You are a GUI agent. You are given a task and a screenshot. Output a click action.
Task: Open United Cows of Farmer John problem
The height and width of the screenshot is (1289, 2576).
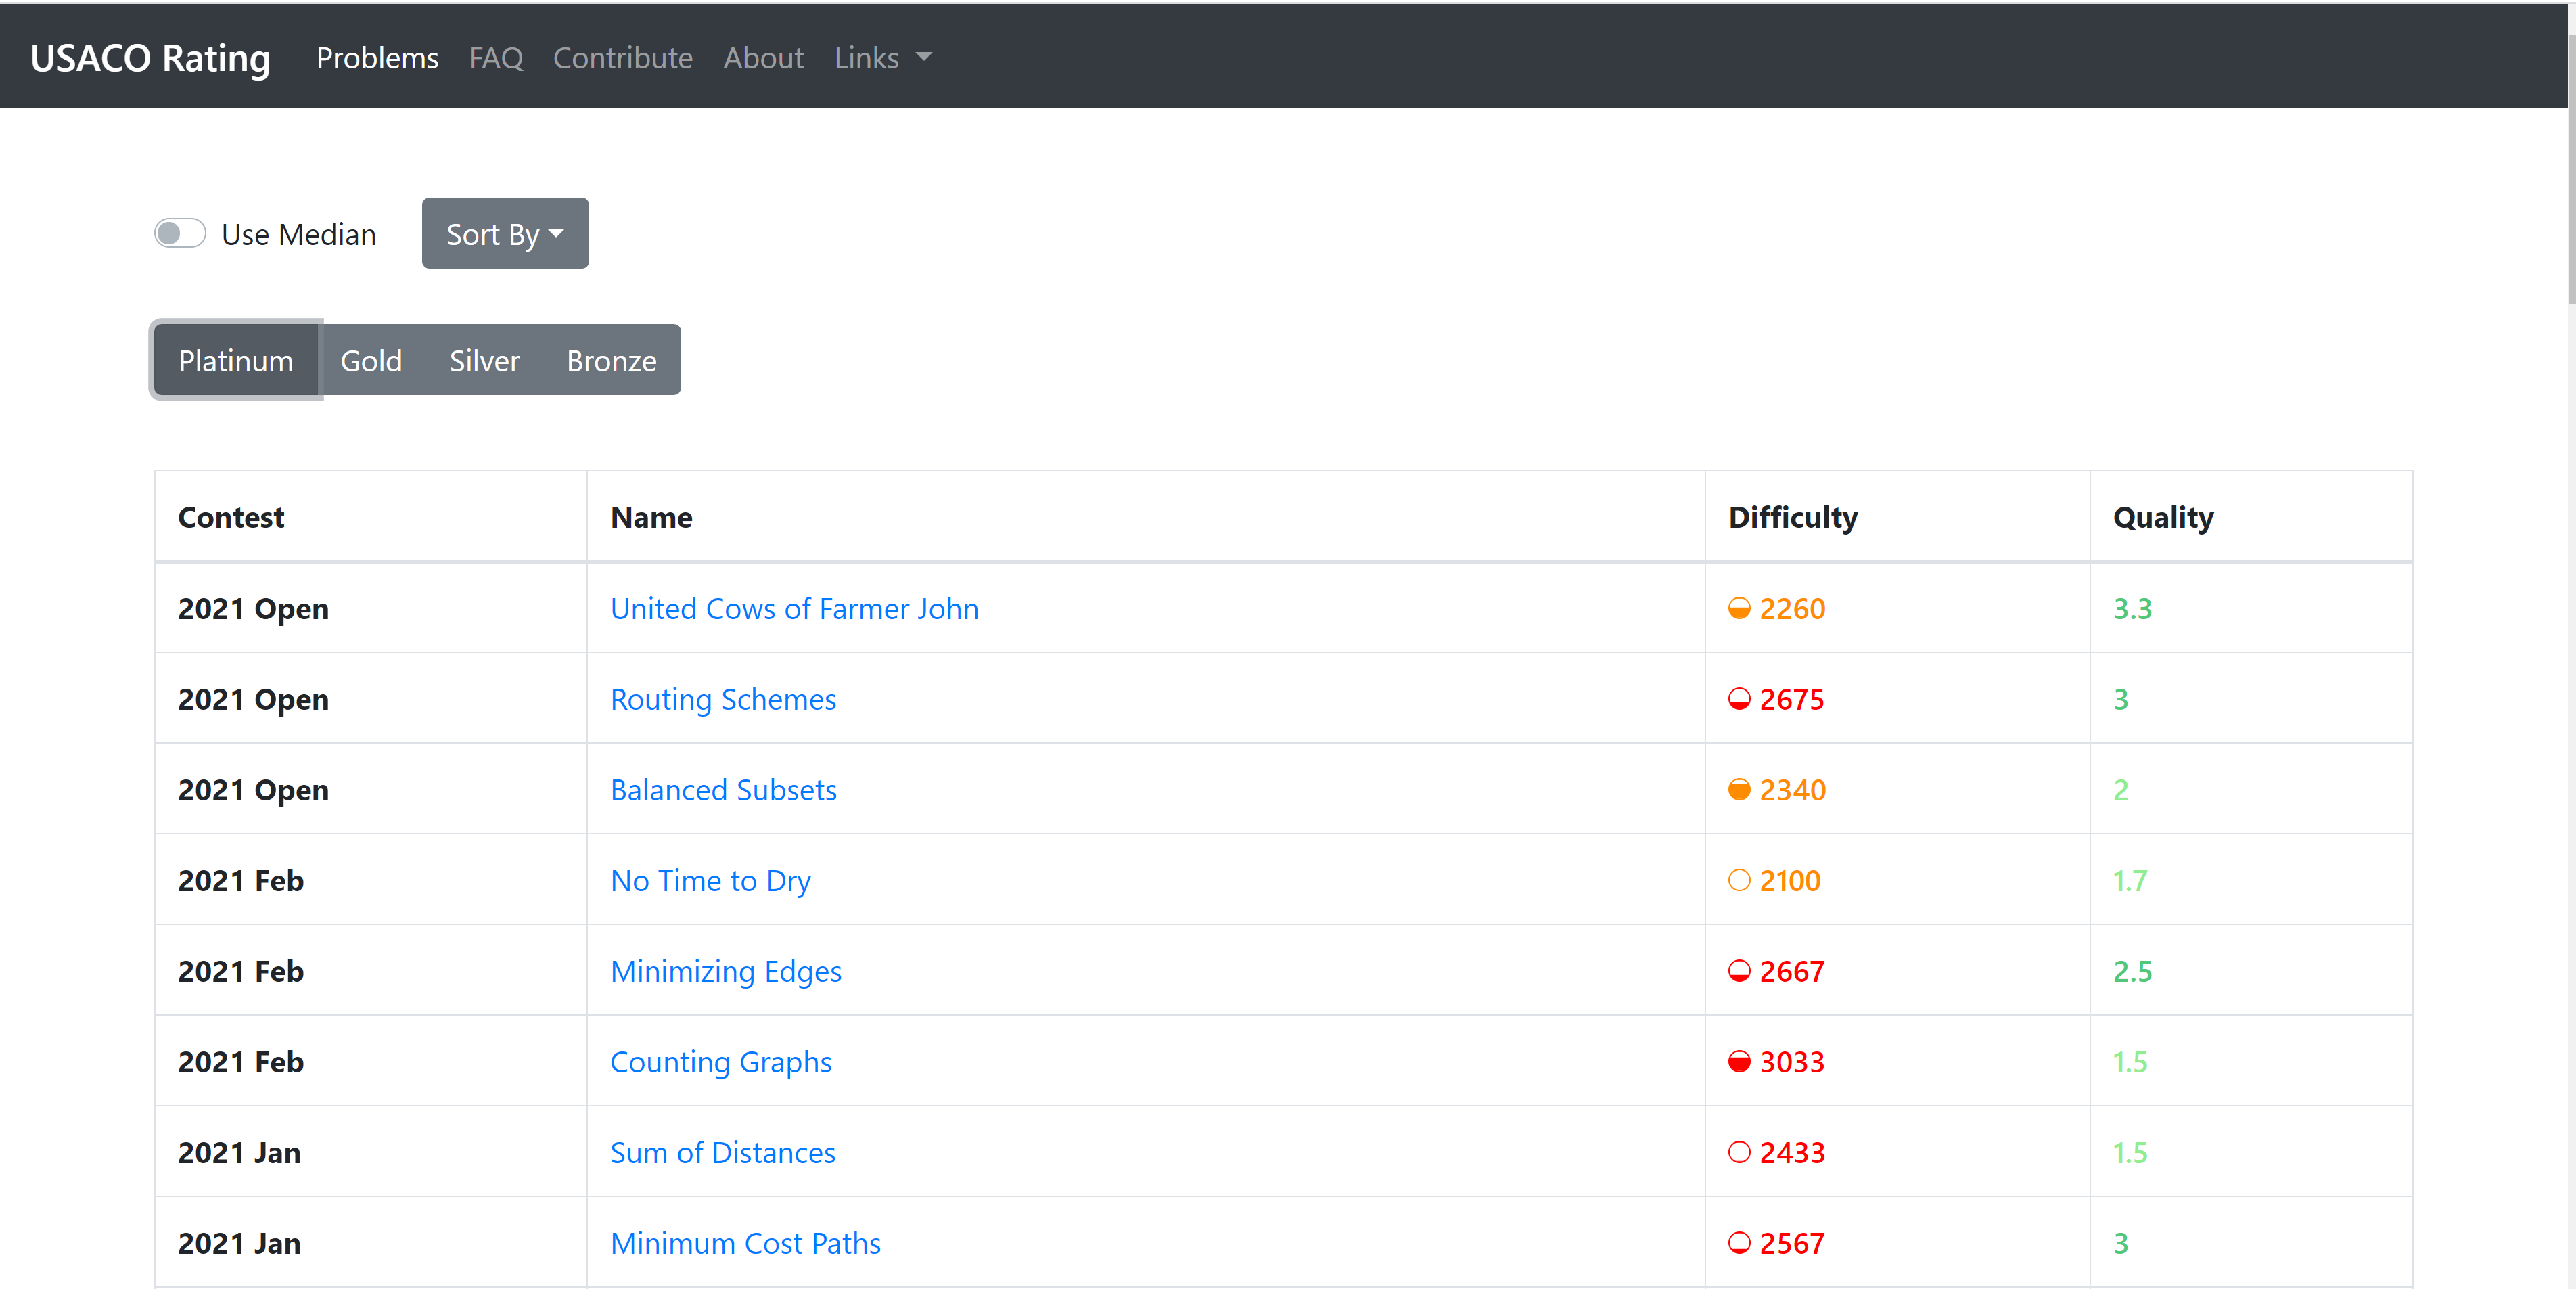click(x=794, y=608)
